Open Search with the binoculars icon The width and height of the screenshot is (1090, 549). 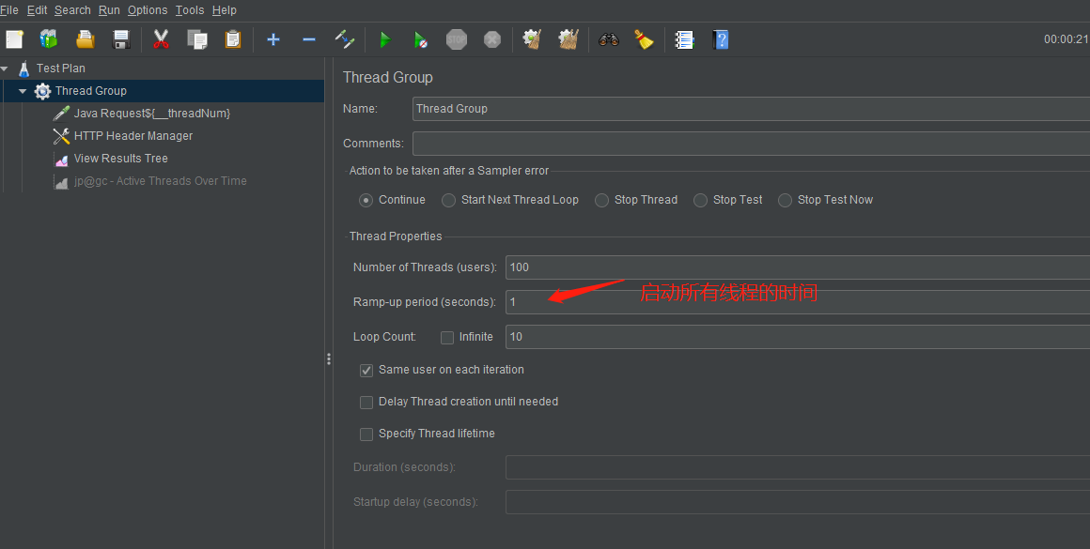click(x=609, y=39)
